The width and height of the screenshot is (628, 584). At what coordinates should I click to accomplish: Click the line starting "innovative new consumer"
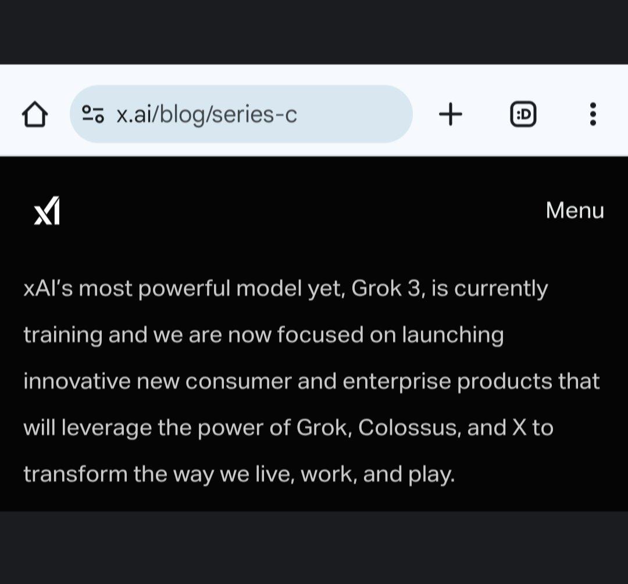[312, 381]
